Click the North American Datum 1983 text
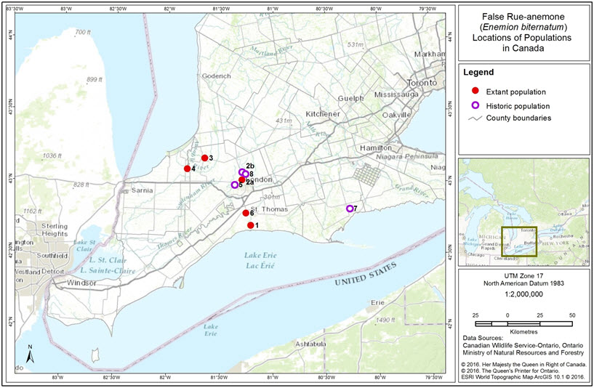 click(523, 283)
